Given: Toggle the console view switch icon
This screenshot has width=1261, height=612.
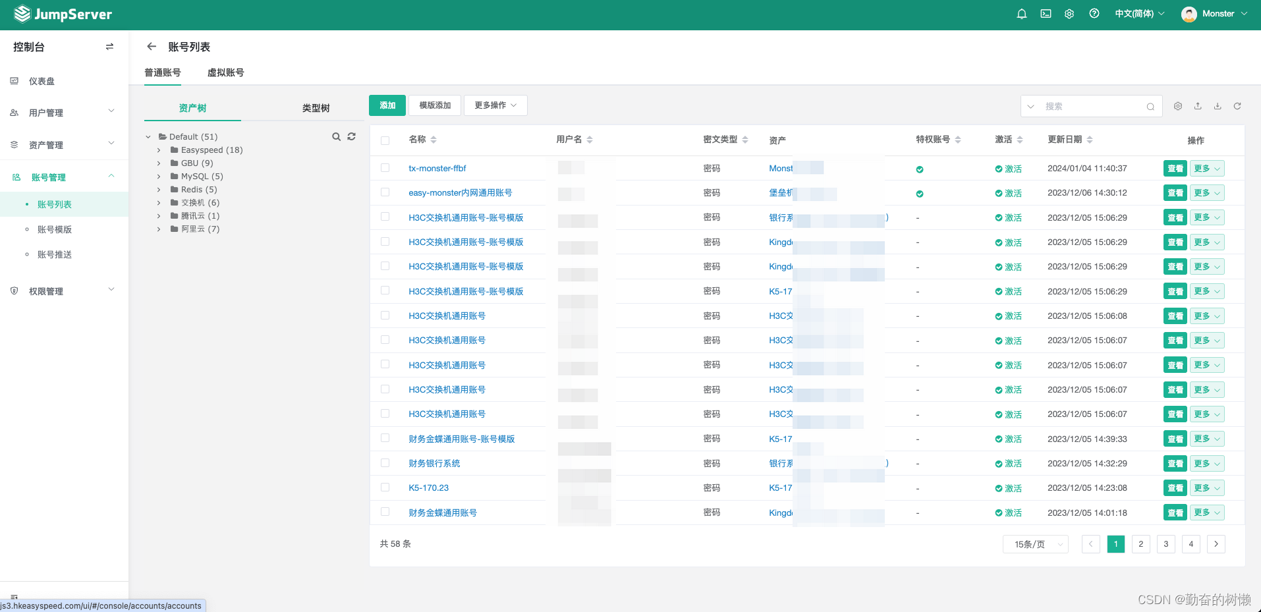Looking at the screenshot, I should tap(109, 47).
